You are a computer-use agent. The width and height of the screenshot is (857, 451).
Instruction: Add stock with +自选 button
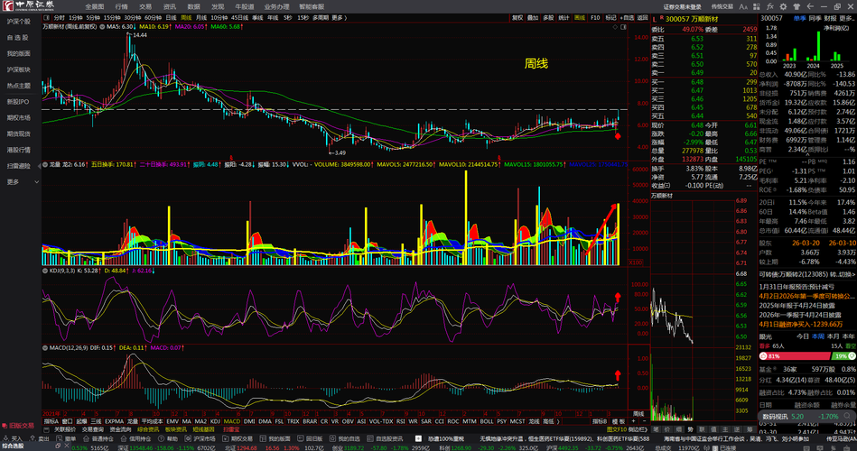[627, 17]
